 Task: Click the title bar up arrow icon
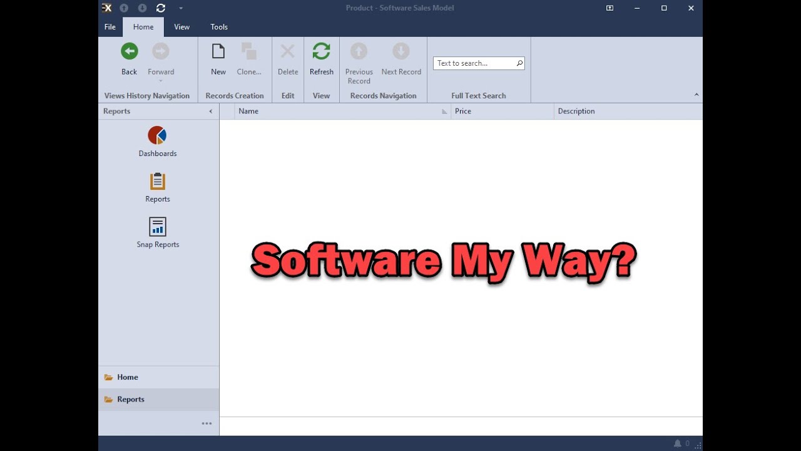pos(124,8)
